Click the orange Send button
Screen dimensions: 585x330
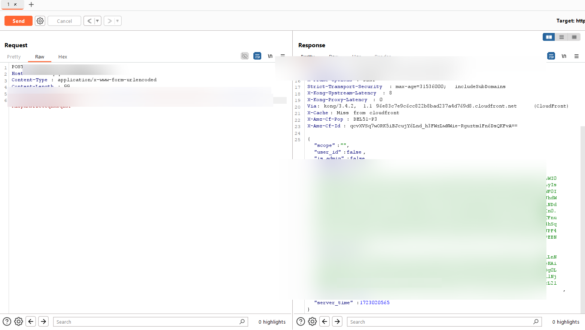pyautogui.click(x=18, y=21)
